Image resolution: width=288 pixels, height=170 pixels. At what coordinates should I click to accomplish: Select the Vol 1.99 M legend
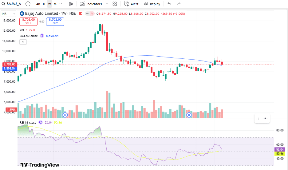point(27,30)
